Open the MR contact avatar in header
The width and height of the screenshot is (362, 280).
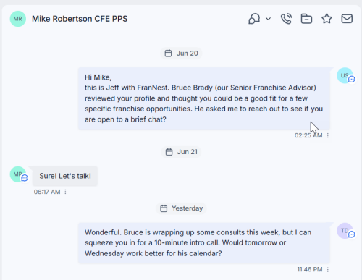point(18,19)
